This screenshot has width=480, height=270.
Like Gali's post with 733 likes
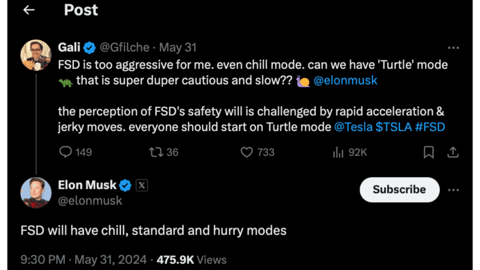[x=247, y=152]
